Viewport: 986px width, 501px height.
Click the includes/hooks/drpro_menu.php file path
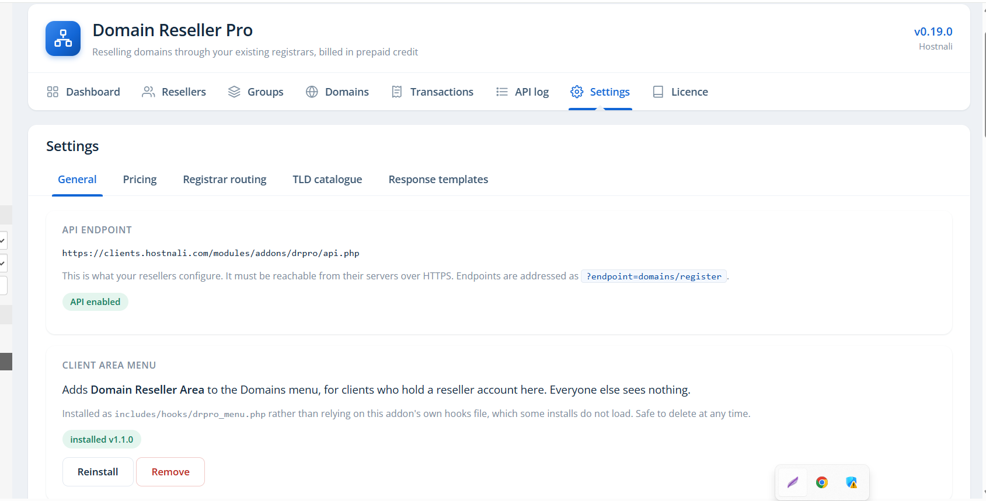[190, 414]
